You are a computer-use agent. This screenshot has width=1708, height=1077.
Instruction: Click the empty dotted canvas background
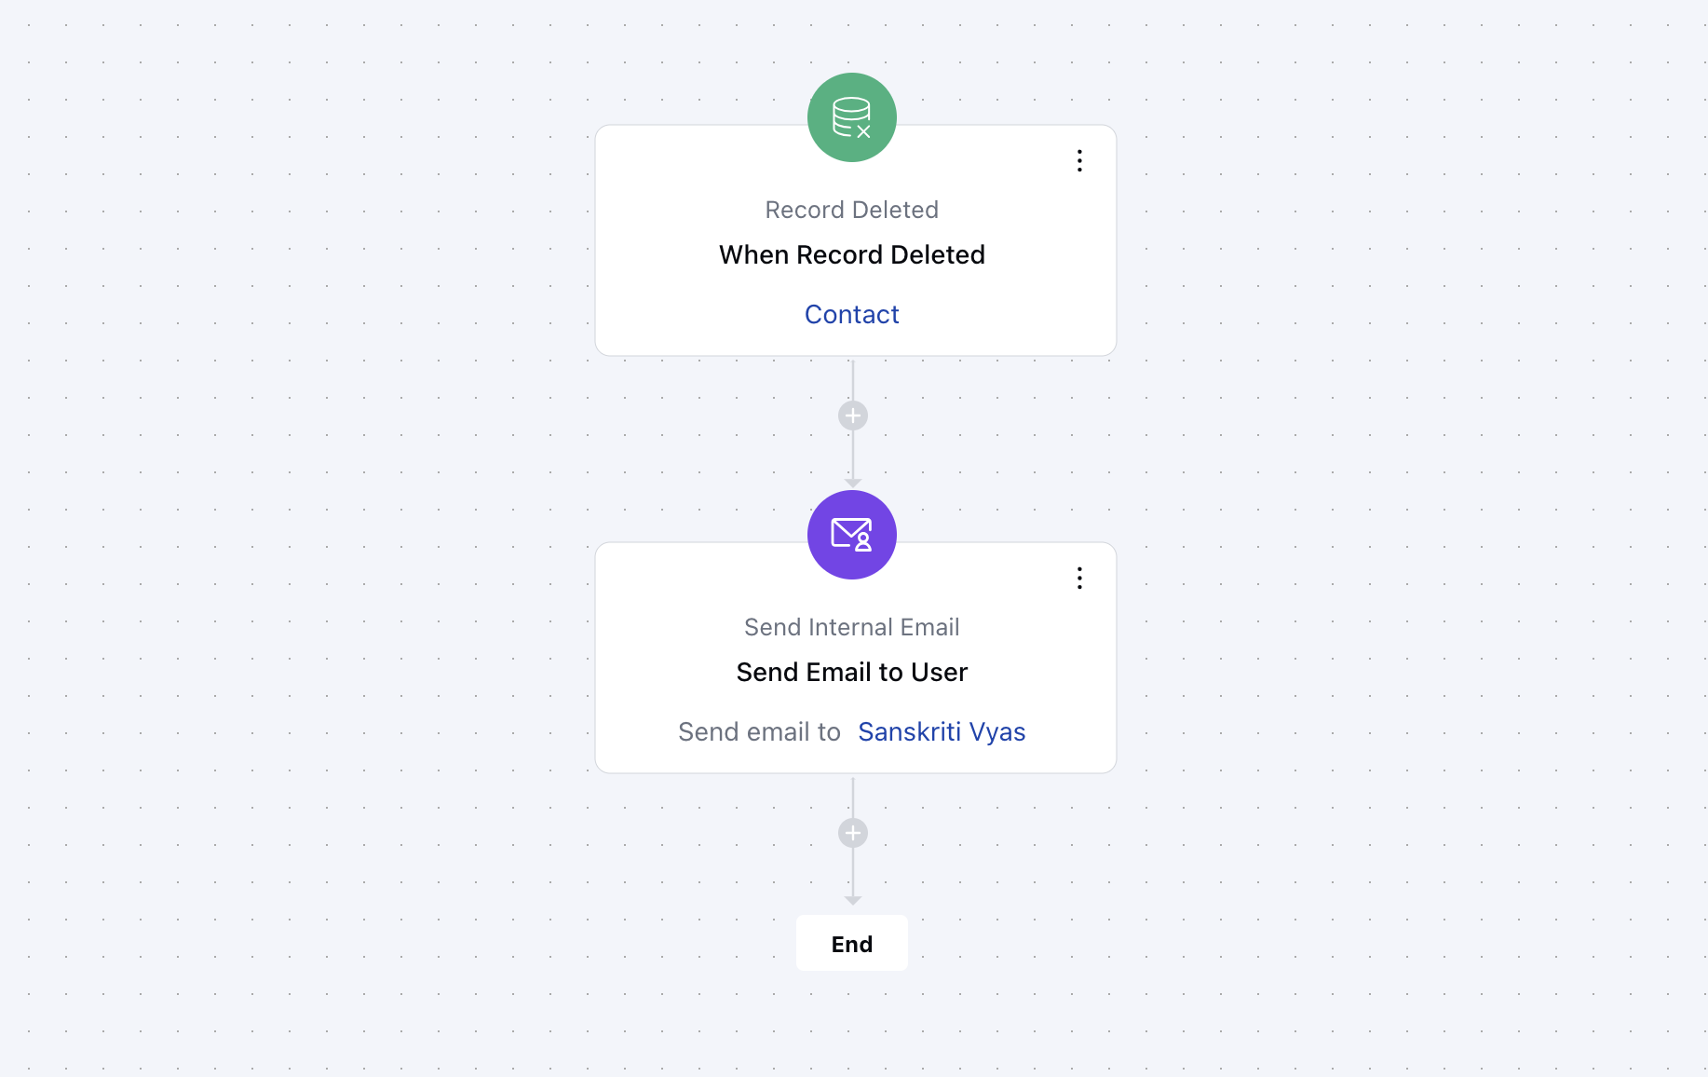pos(279,559)
